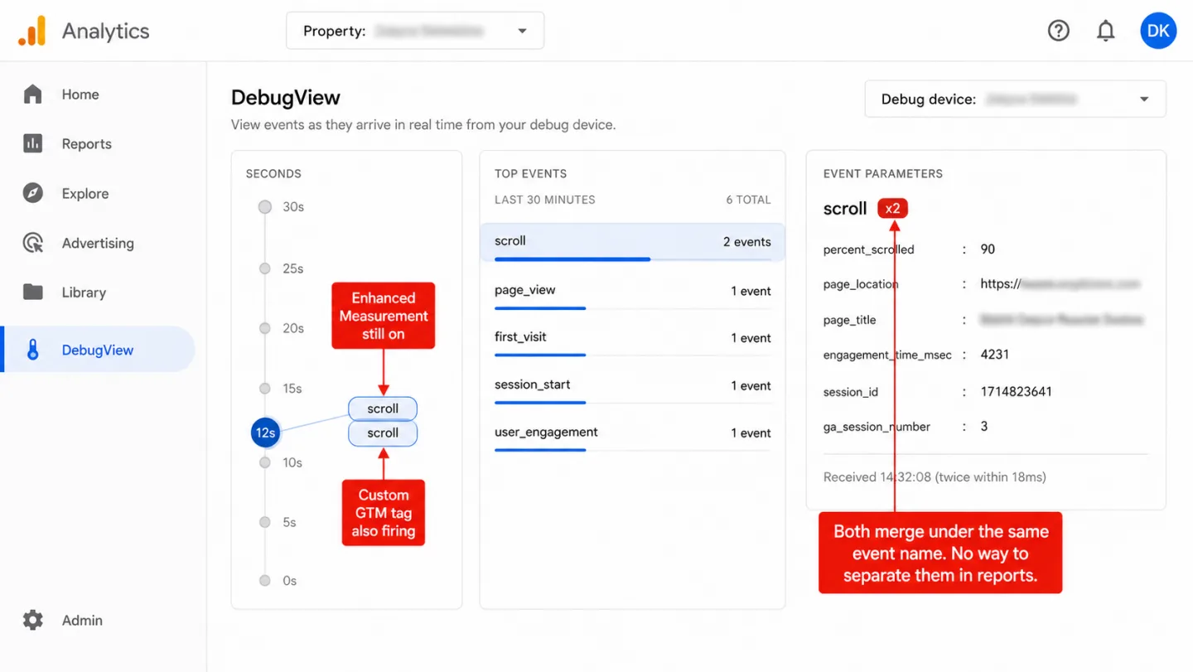Click the scroll event progress bar
This screenshot has width=1193, height=672.
[632, 259]
